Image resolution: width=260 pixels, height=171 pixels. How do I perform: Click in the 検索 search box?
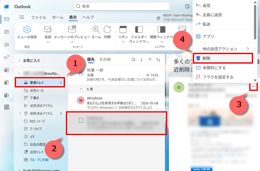click(121, 6)
